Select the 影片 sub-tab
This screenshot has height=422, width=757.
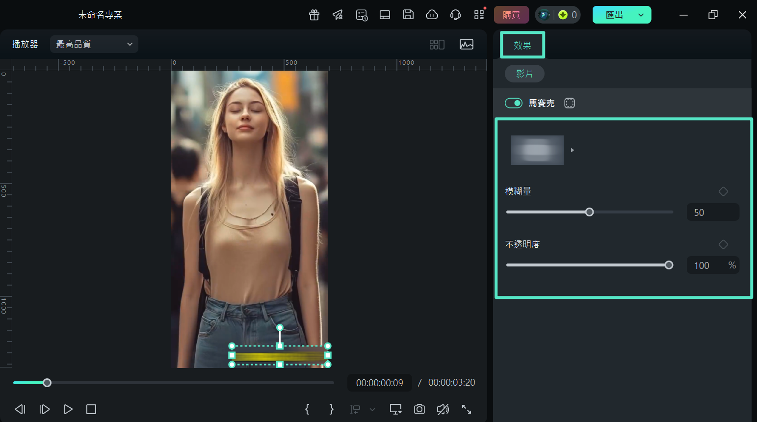(524, 74)
